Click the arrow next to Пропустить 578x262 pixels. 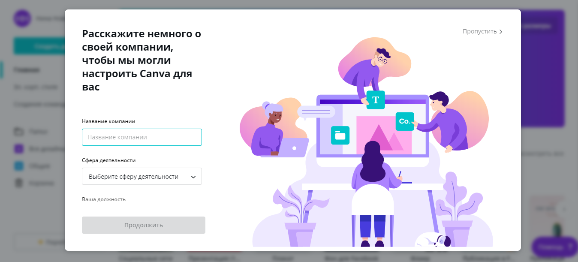pyautogui.click(x=501, y=32)
